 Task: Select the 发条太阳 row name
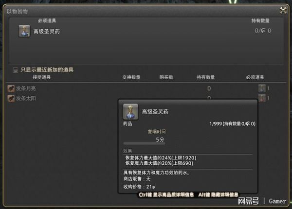tap(26, 98)
